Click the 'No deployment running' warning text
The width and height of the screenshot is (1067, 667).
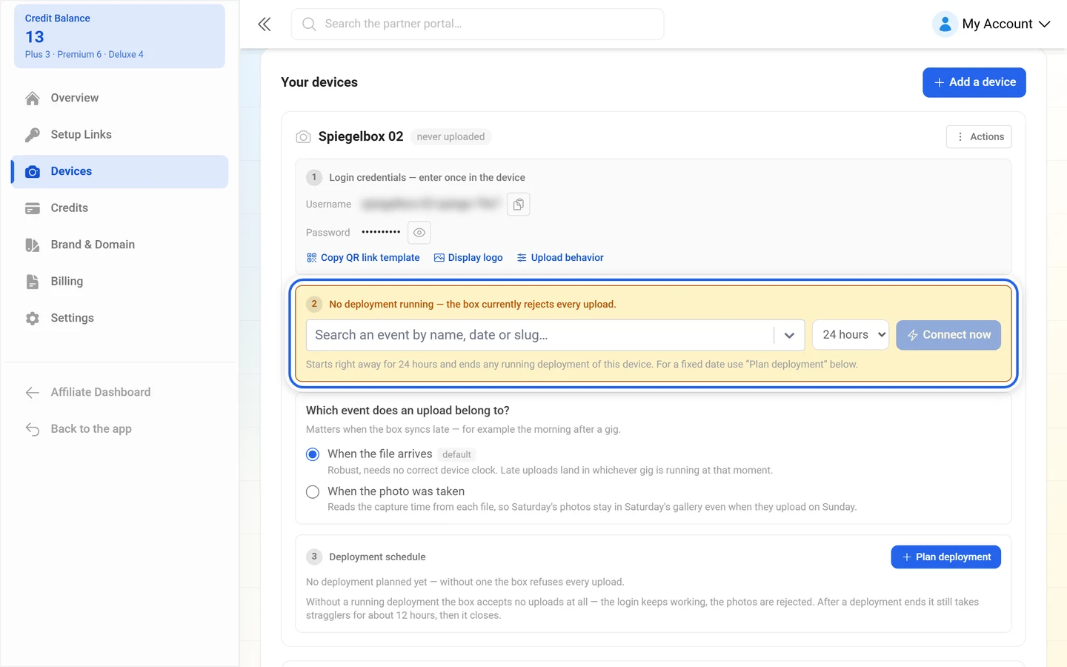pos(473,305)
